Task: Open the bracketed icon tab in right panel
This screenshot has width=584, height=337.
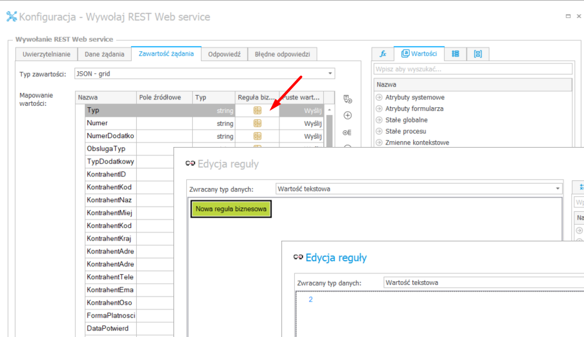Action: (x=477, y=54)
